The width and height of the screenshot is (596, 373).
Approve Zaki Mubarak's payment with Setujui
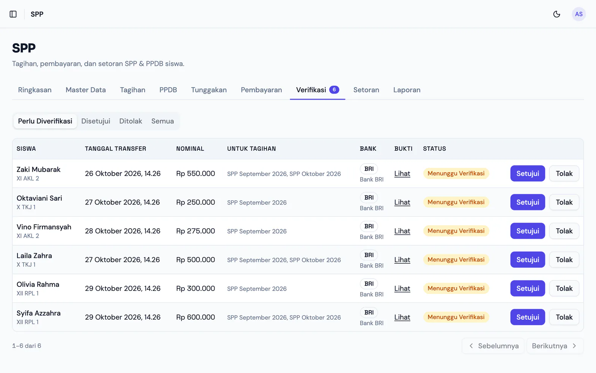click(x=527, y=173)
